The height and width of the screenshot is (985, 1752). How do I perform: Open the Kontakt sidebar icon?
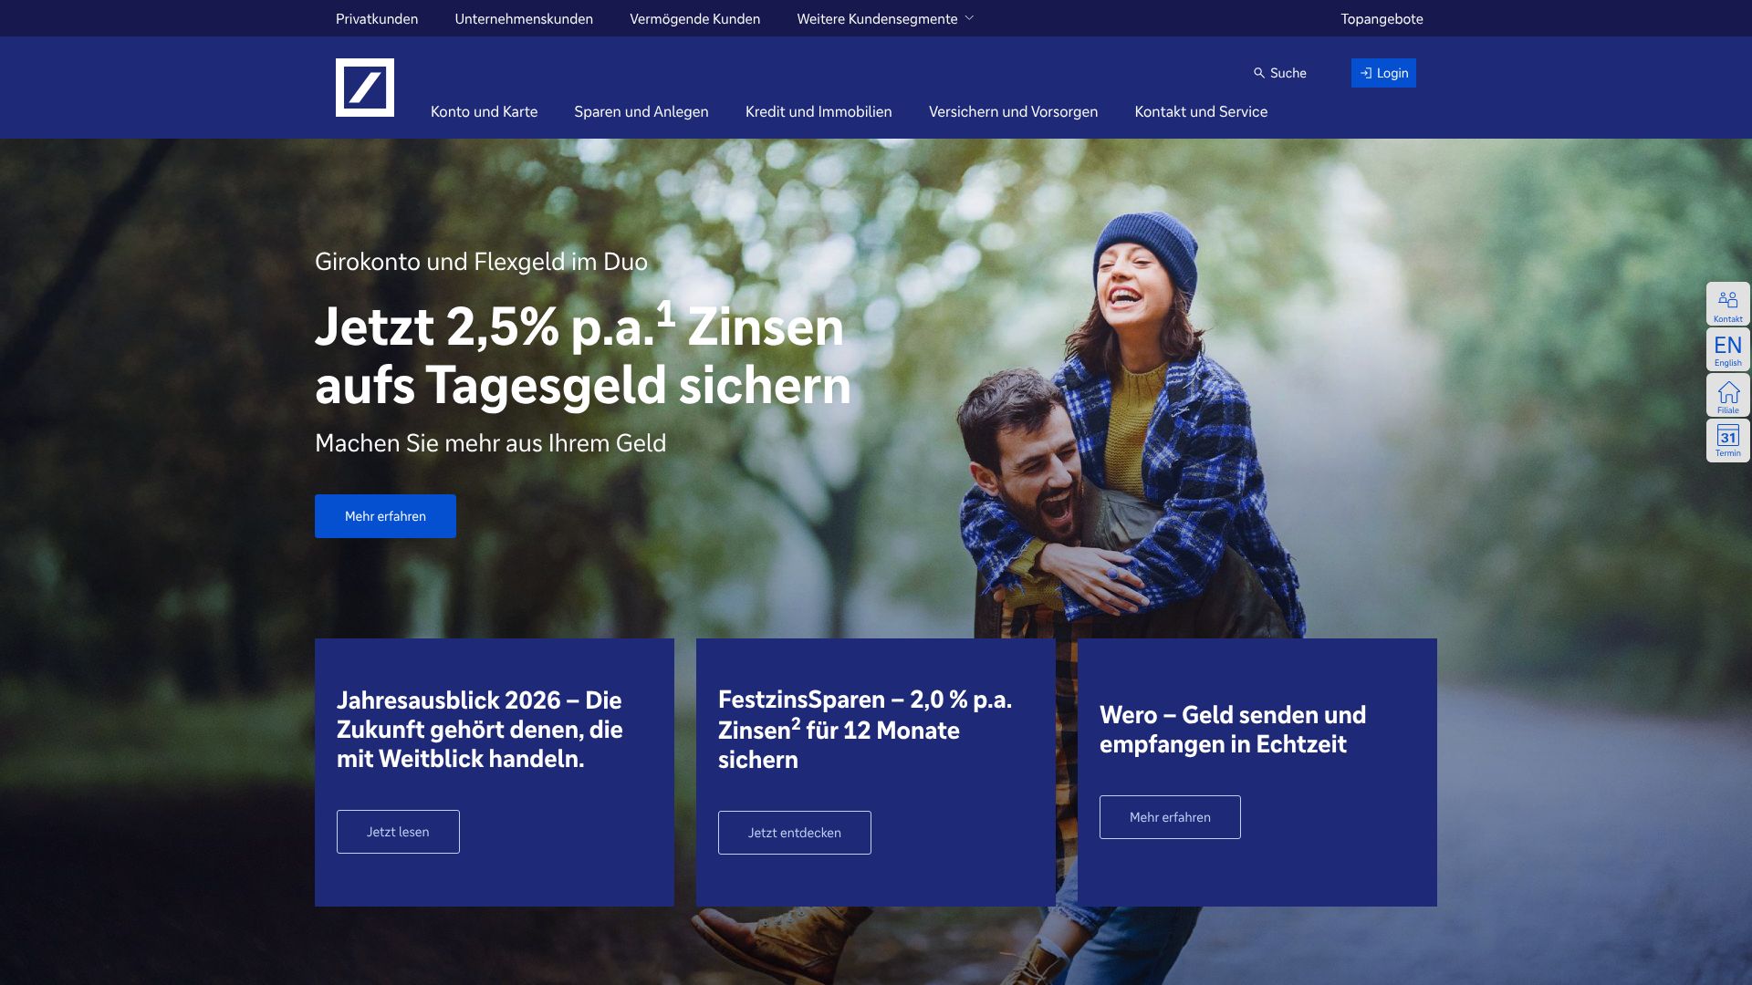[x=1727, y=304]
